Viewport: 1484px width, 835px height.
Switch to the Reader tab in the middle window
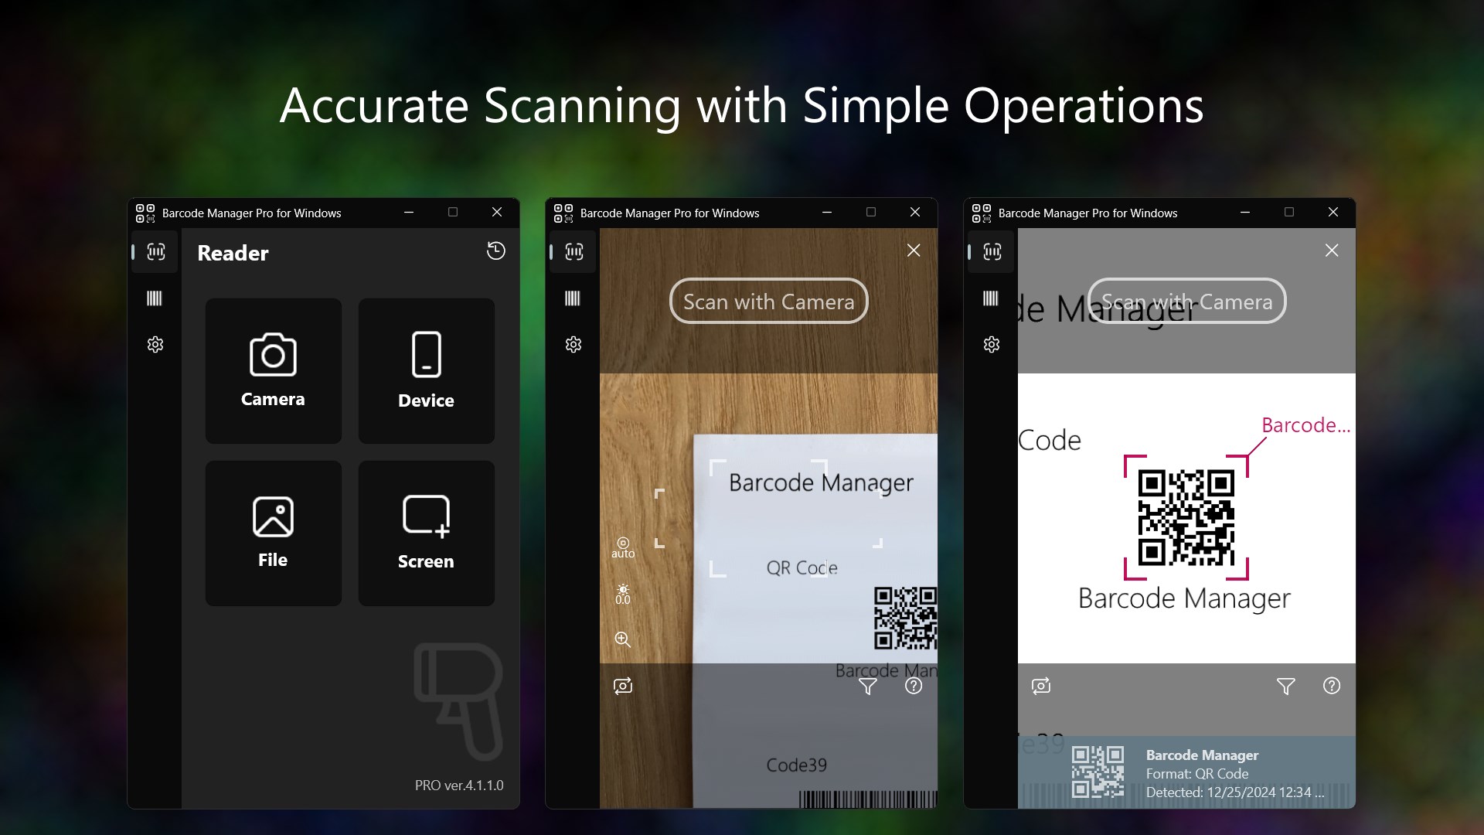coord(572,251)
